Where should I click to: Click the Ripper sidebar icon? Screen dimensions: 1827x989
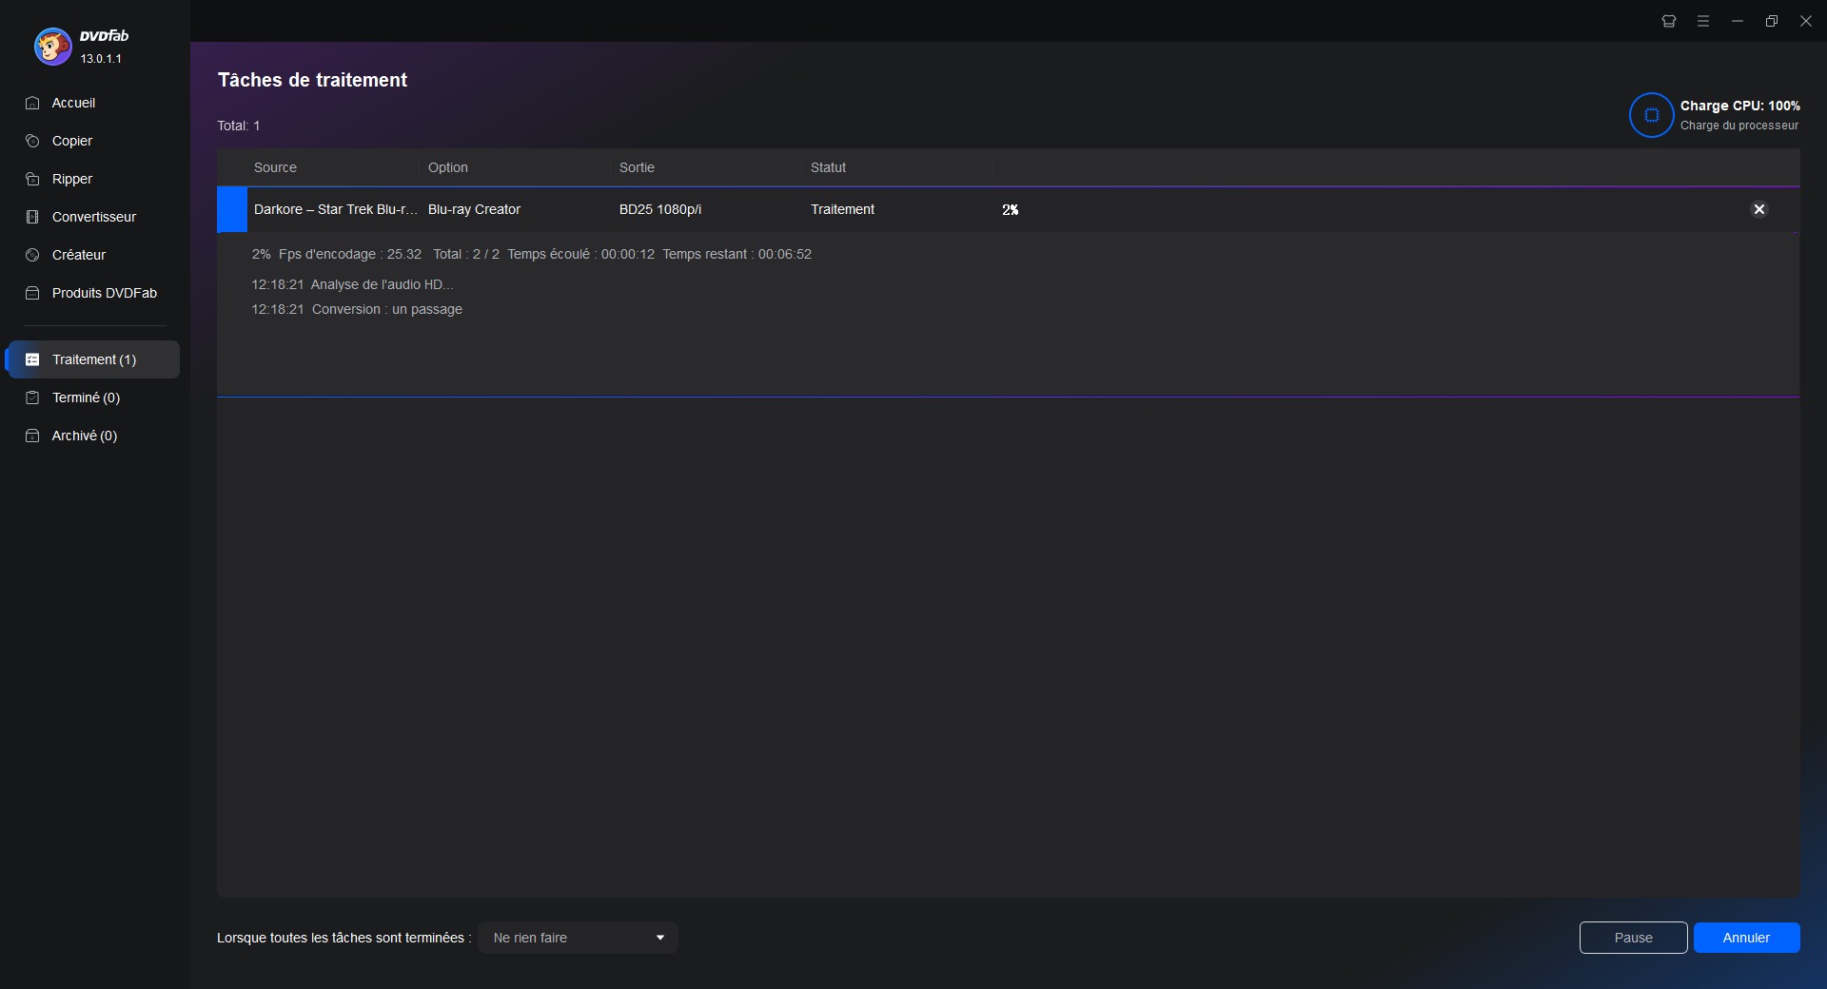tap(32, 179)
